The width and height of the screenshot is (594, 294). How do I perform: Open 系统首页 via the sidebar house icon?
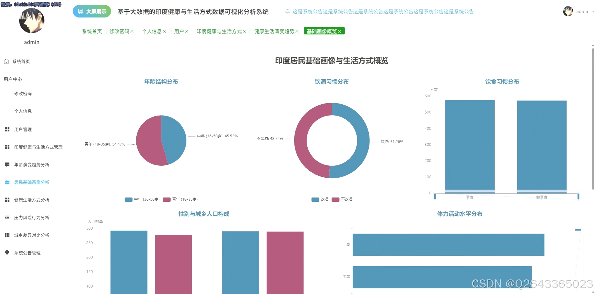click(6, 61)
